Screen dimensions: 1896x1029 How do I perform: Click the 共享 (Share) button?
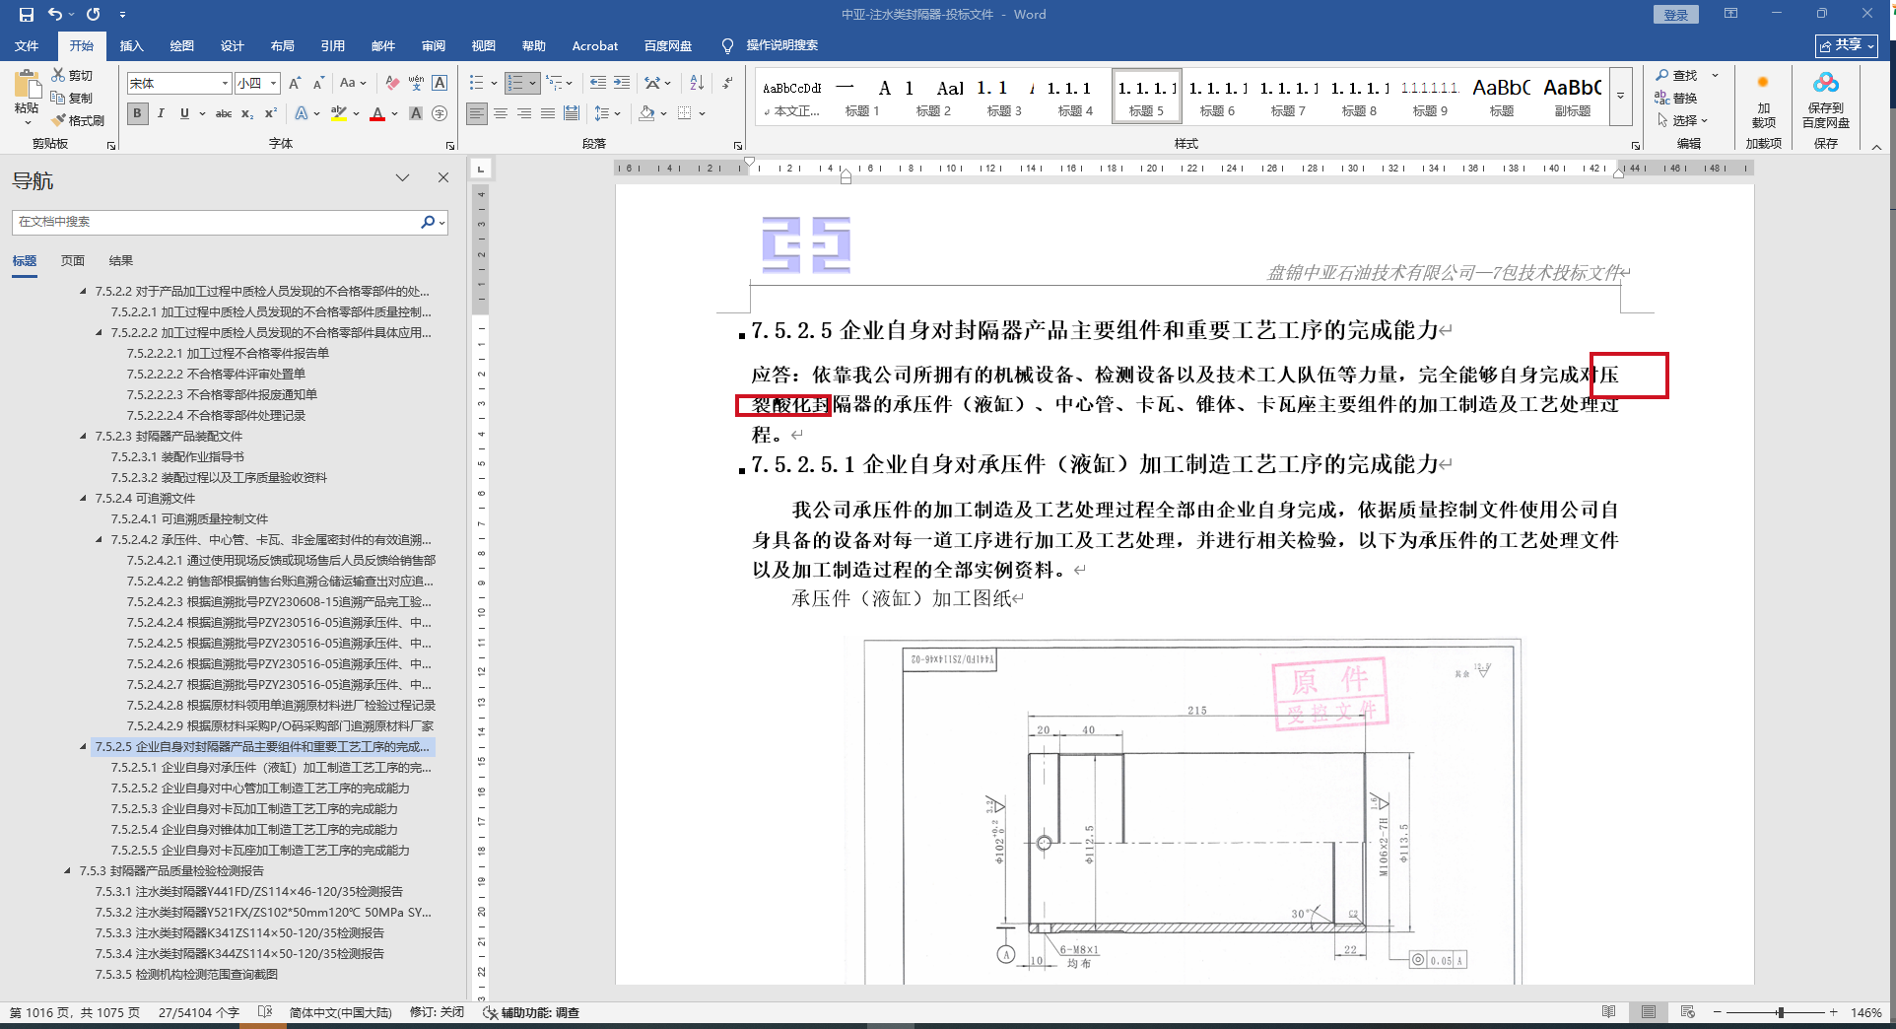1846,45
